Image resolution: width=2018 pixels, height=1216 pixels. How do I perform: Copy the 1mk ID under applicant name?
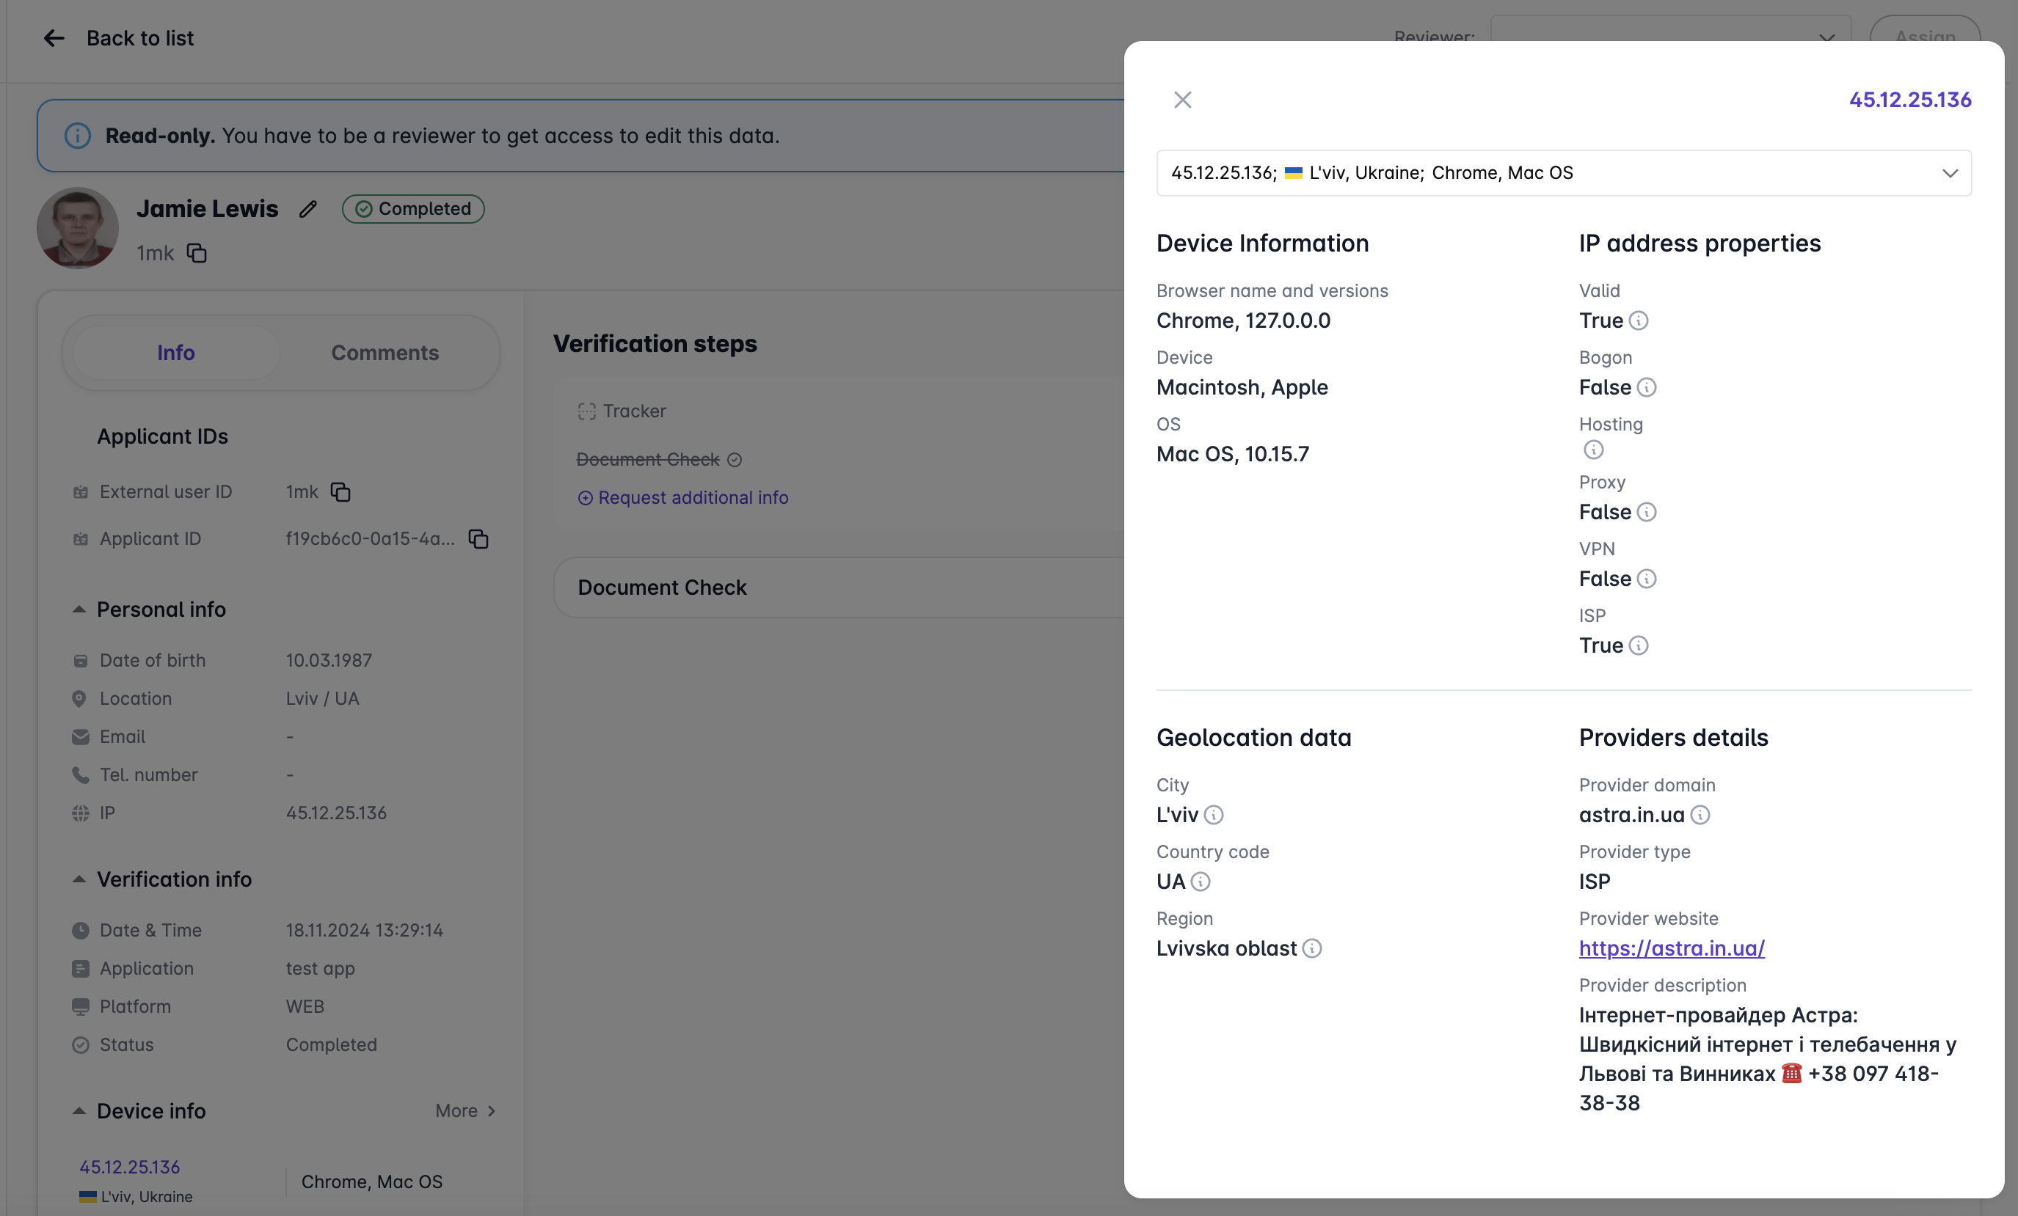197,254
